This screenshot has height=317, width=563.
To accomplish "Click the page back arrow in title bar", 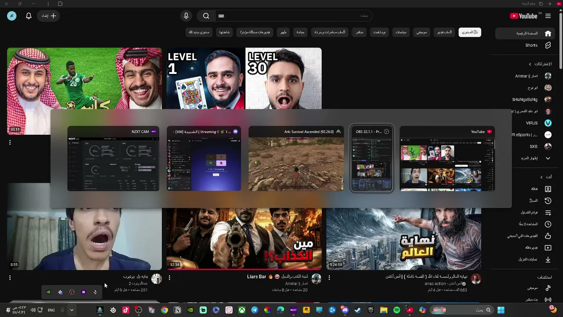I will (x=548, y=4).
